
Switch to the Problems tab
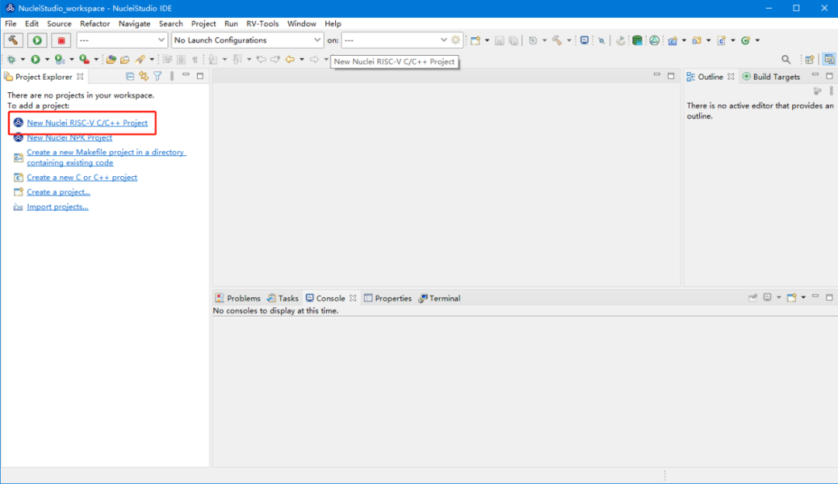pos(238,298)
